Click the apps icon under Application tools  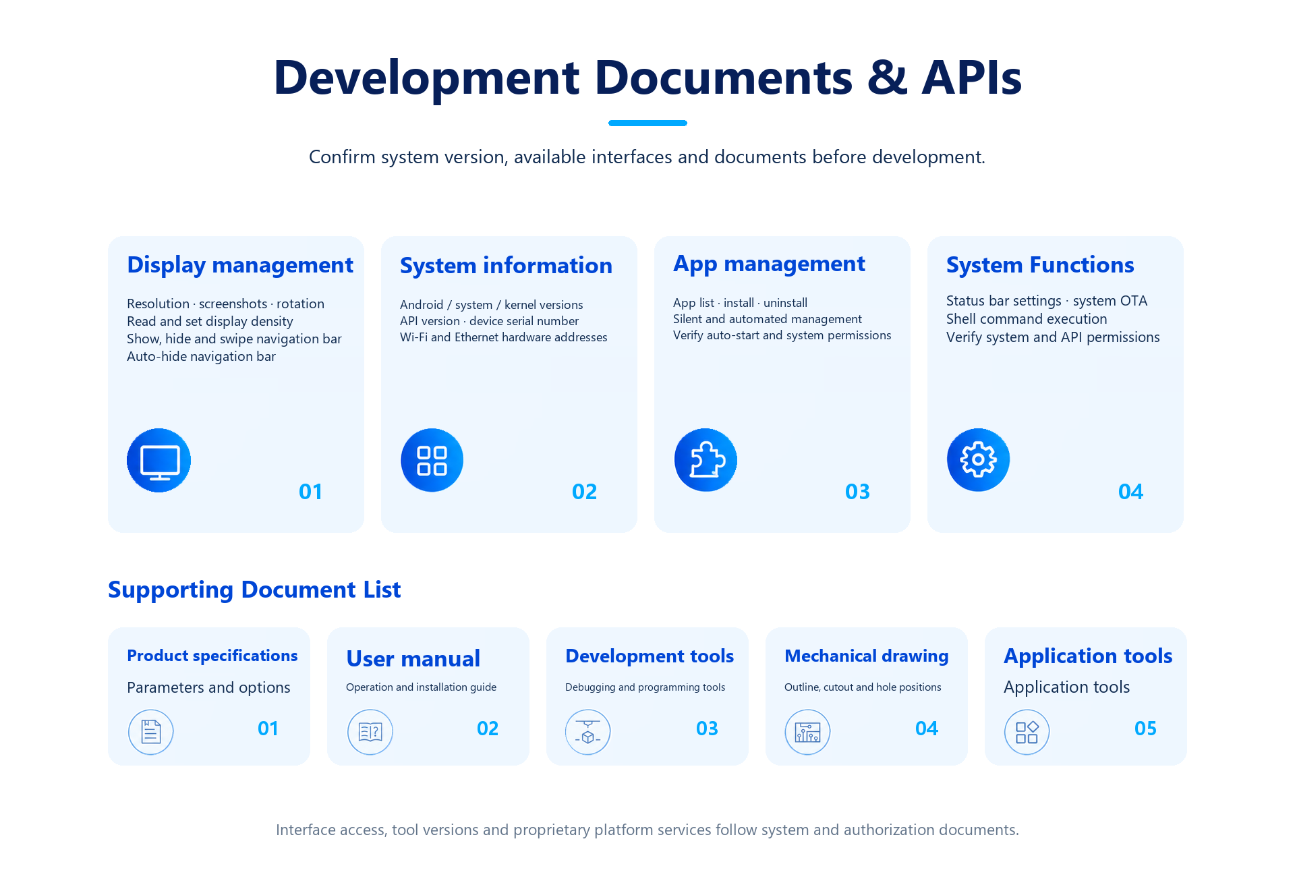point(1027,732)
